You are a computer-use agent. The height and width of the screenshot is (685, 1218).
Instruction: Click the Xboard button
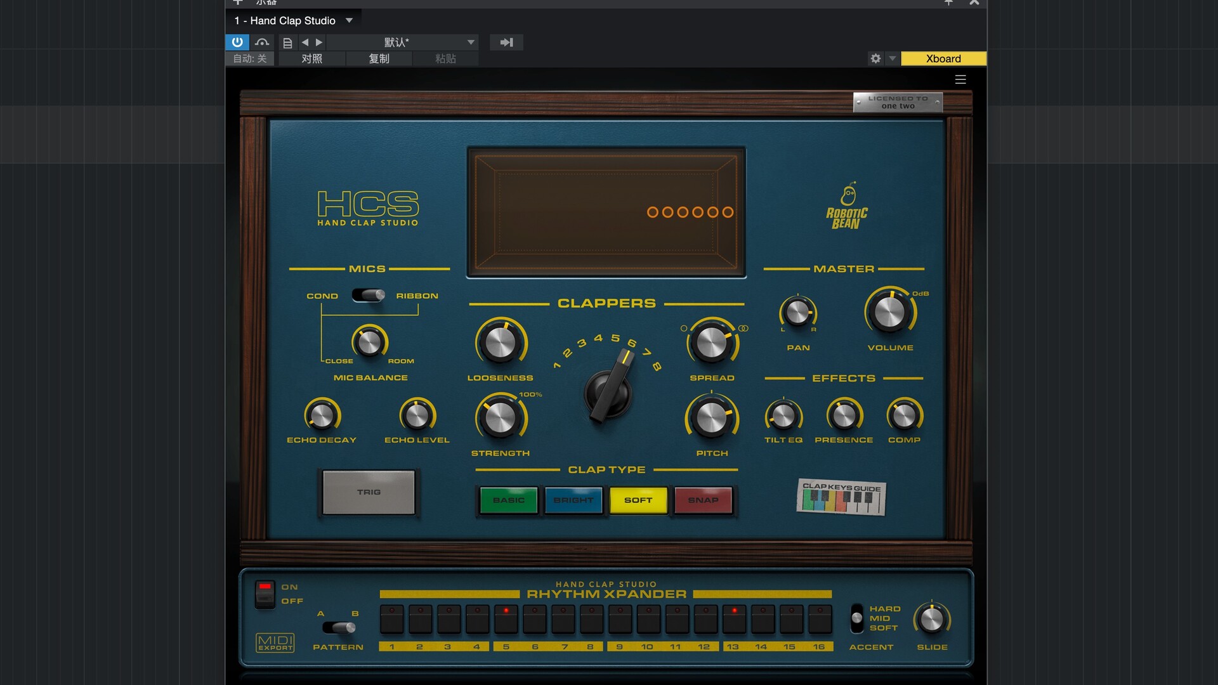[x=943, y=58]
